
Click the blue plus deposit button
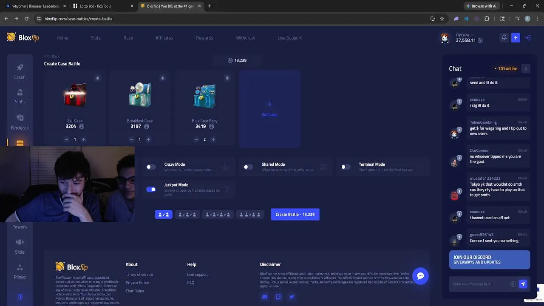pyautogui.click(x=516, y=38)
